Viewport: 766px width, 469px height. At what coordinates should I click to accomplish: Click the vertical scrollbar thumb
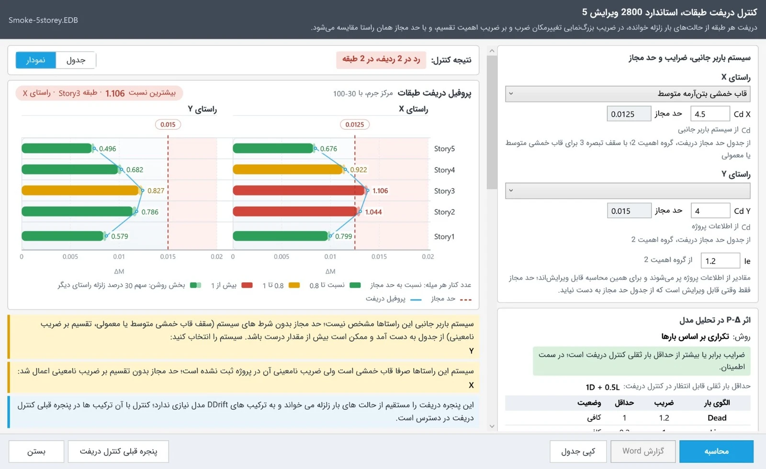[x=492, y=122]
